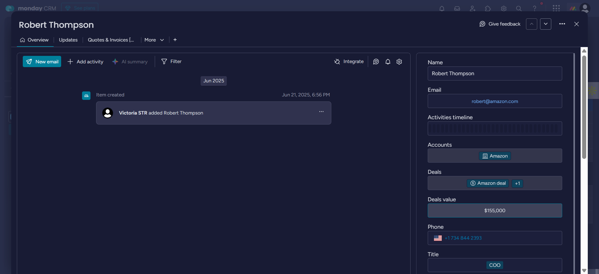The width and height of the screenshot is (599, 274).
Task: Click the robert@amazon.com email link
Action: [495, 101]
